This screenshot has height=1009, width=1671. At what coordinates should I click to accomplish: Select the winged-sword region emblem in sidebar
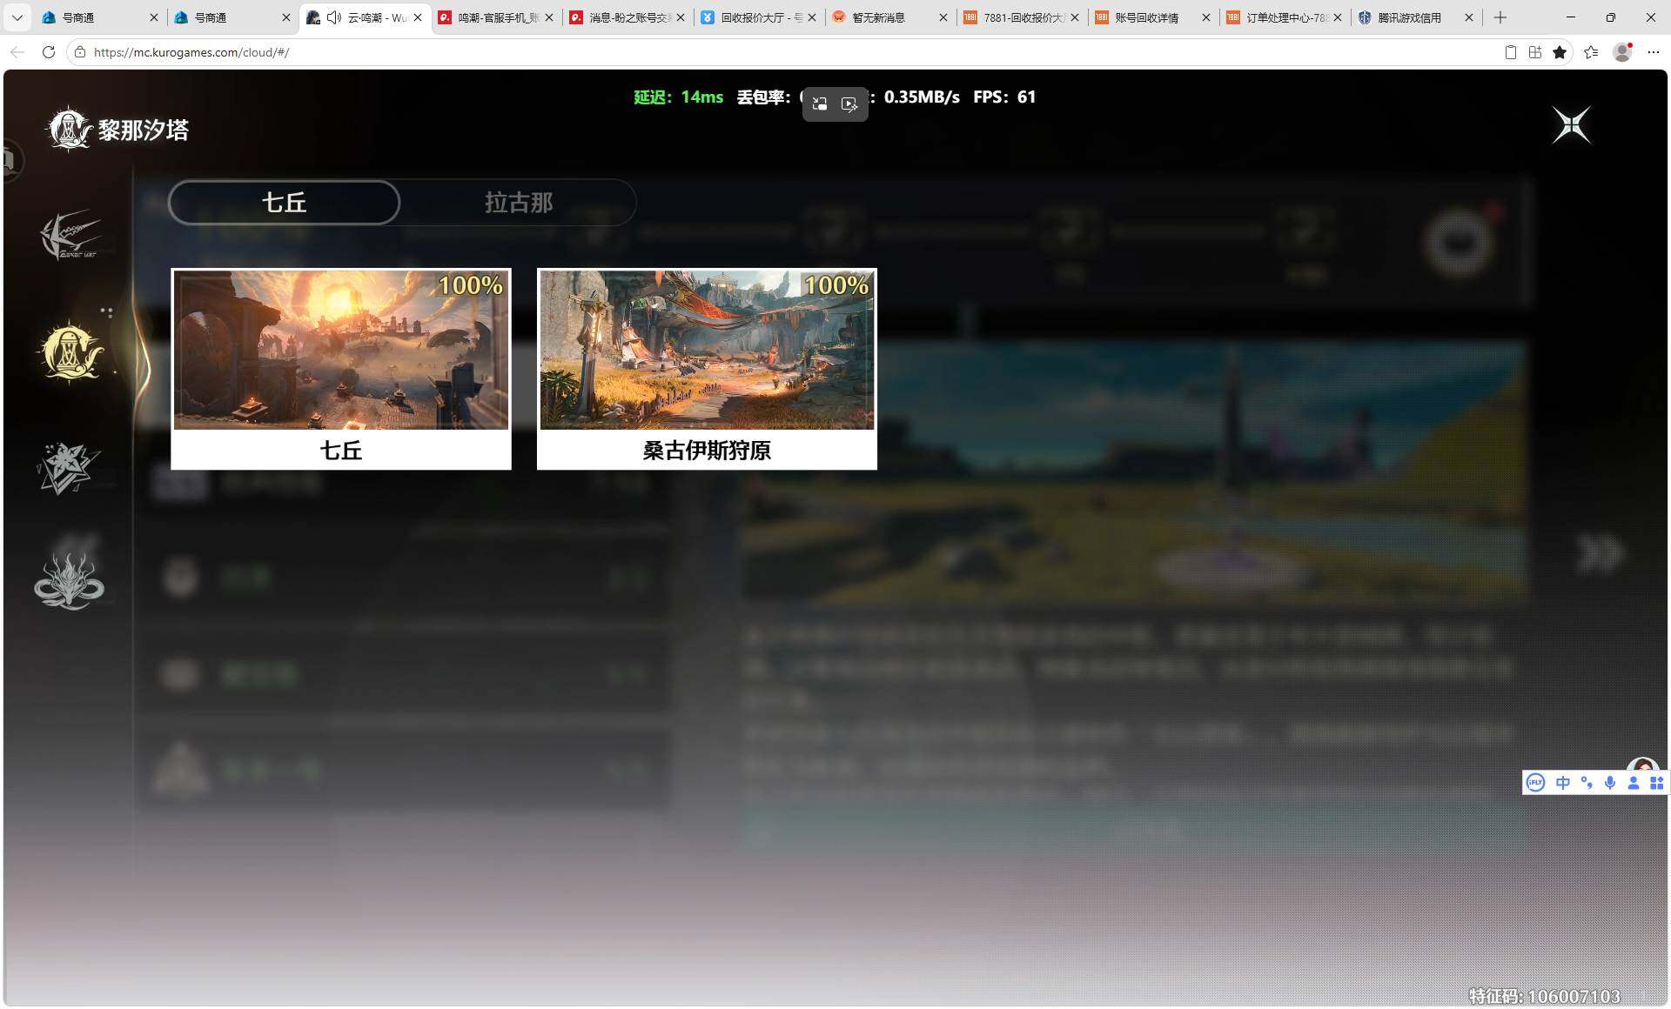point(70,235)
